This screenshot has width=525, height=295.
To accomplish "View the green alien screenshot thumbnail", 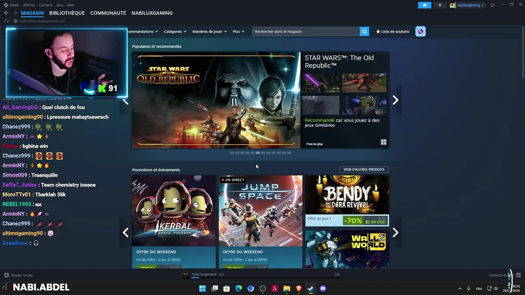I will tap(364, 105).
